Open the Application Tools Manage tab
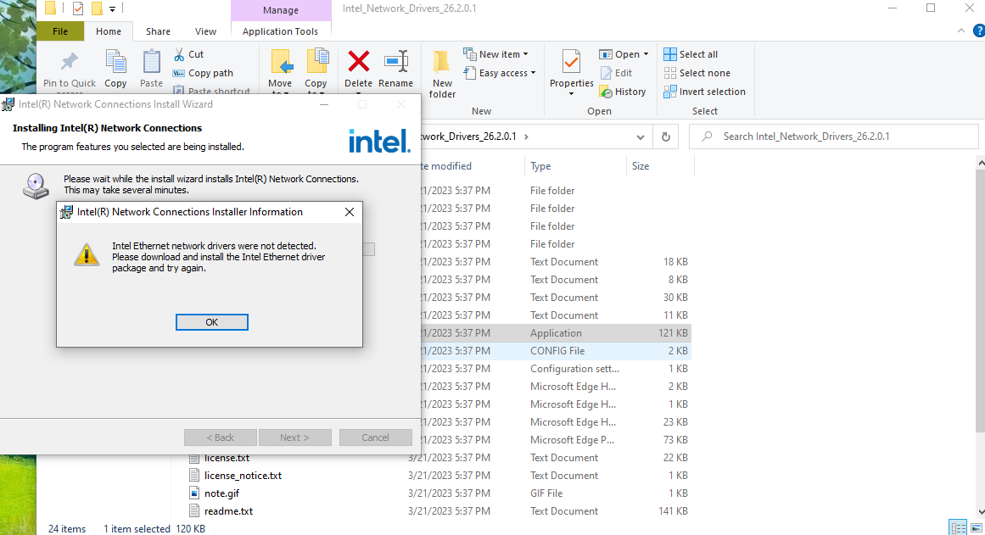This screenshot has width=985, height=535. click(x=281, y=11)
